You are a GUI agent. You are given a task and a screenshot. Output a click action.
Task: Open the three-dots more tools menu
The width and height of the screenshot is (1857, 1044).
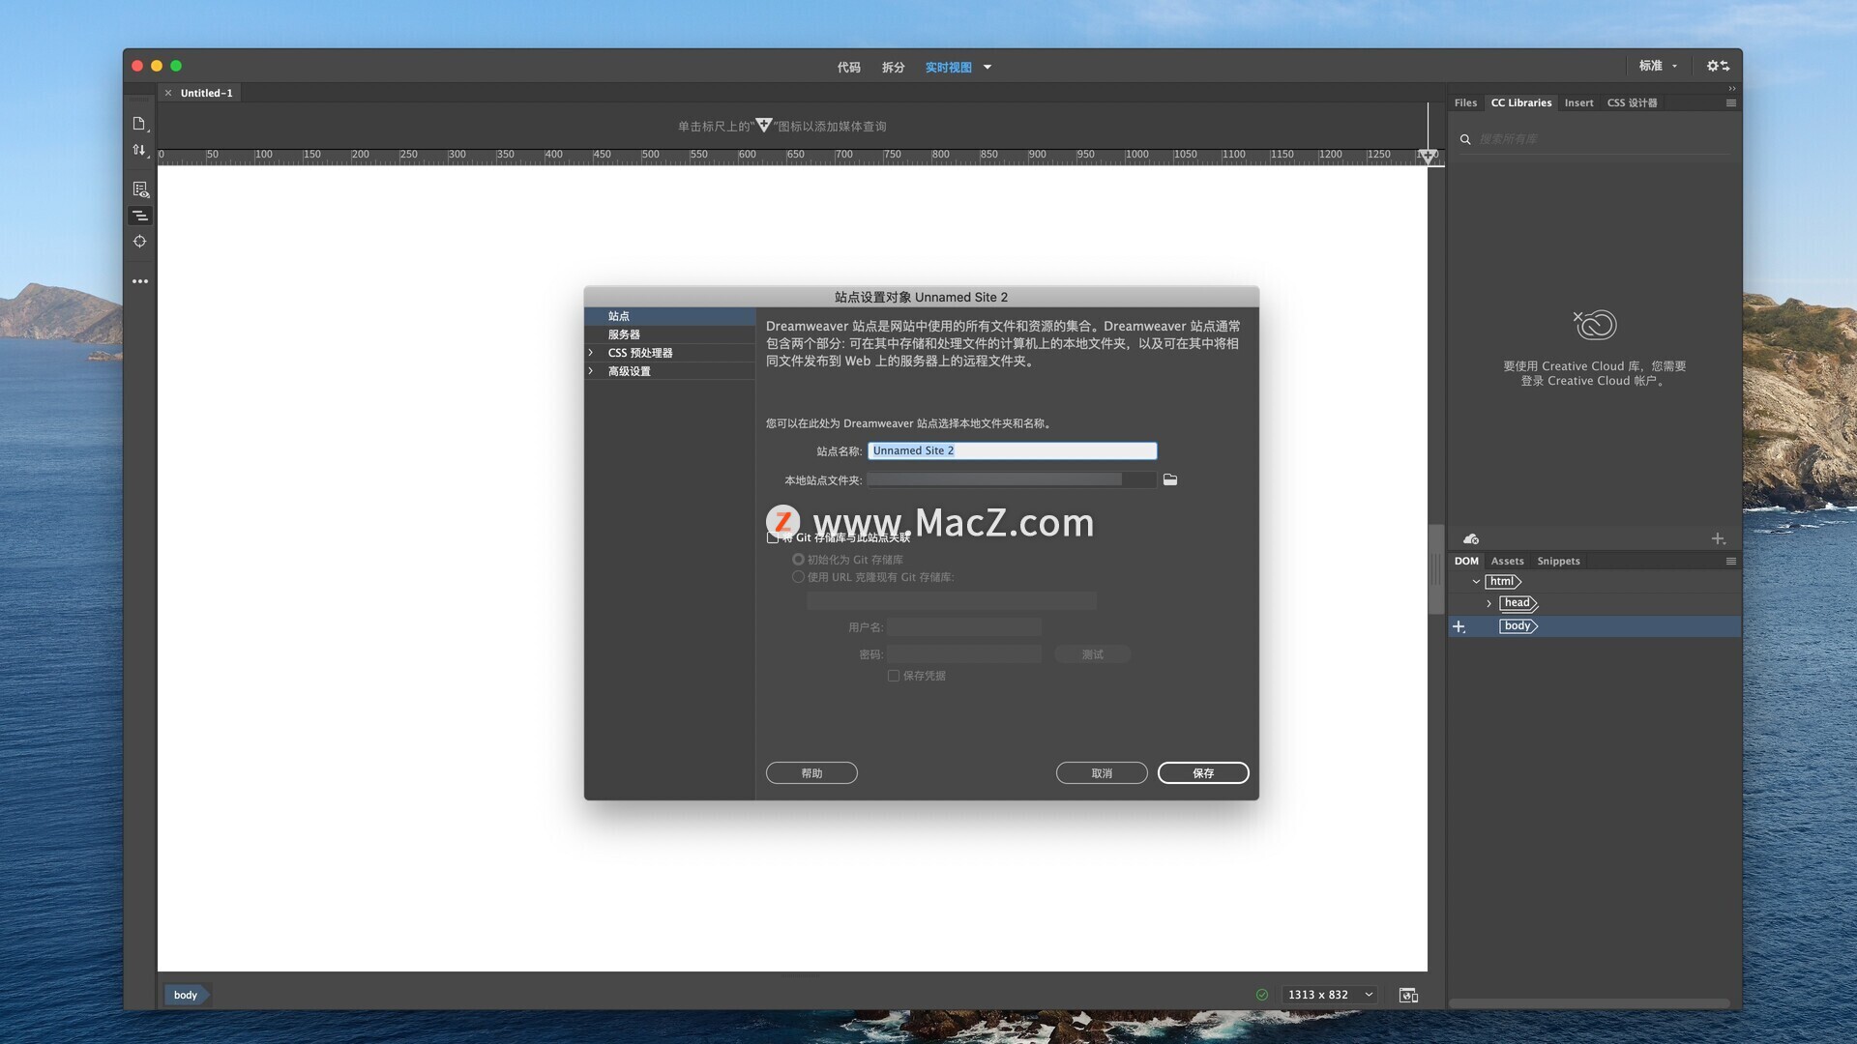point(140,281)
